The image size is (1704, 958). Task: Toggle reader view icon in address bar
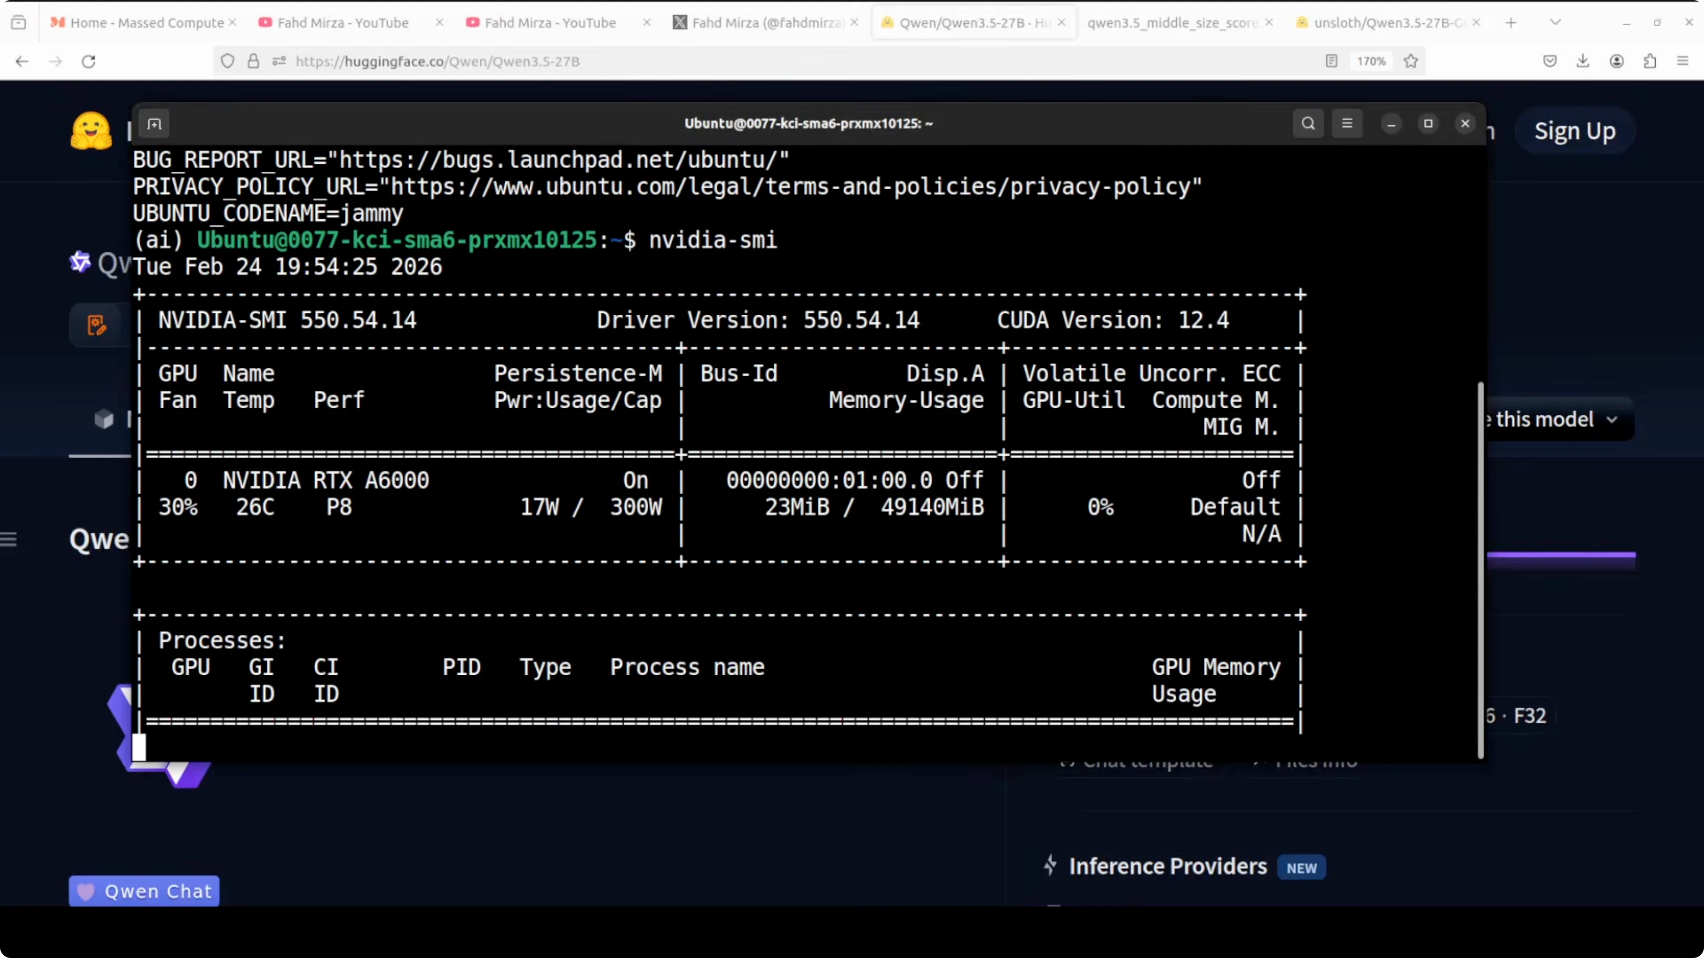[x=1332, y=62]
